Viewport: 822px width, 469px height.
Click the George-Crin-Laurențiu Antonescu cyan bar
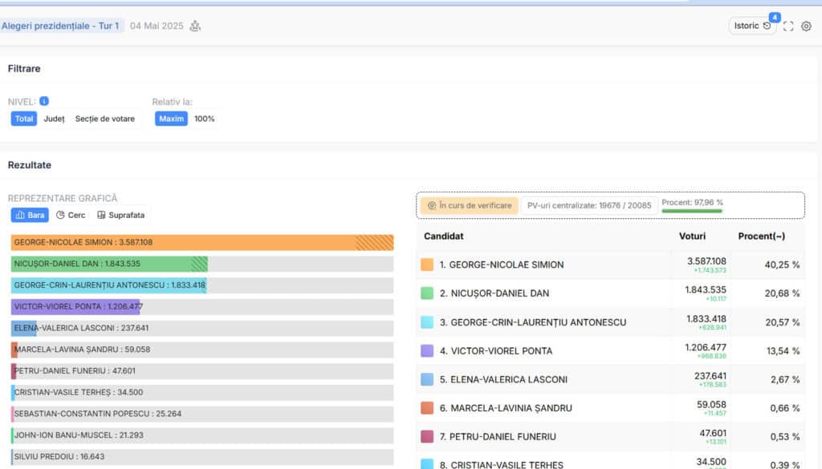109,285
